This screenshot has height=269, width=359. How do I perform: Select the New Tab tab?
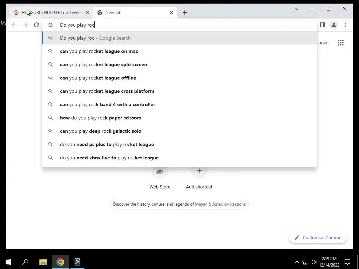tap(135, 13)
